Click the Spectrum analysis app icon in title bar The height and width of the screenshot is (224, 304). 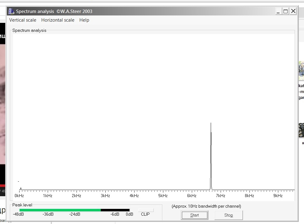(11, 11)
